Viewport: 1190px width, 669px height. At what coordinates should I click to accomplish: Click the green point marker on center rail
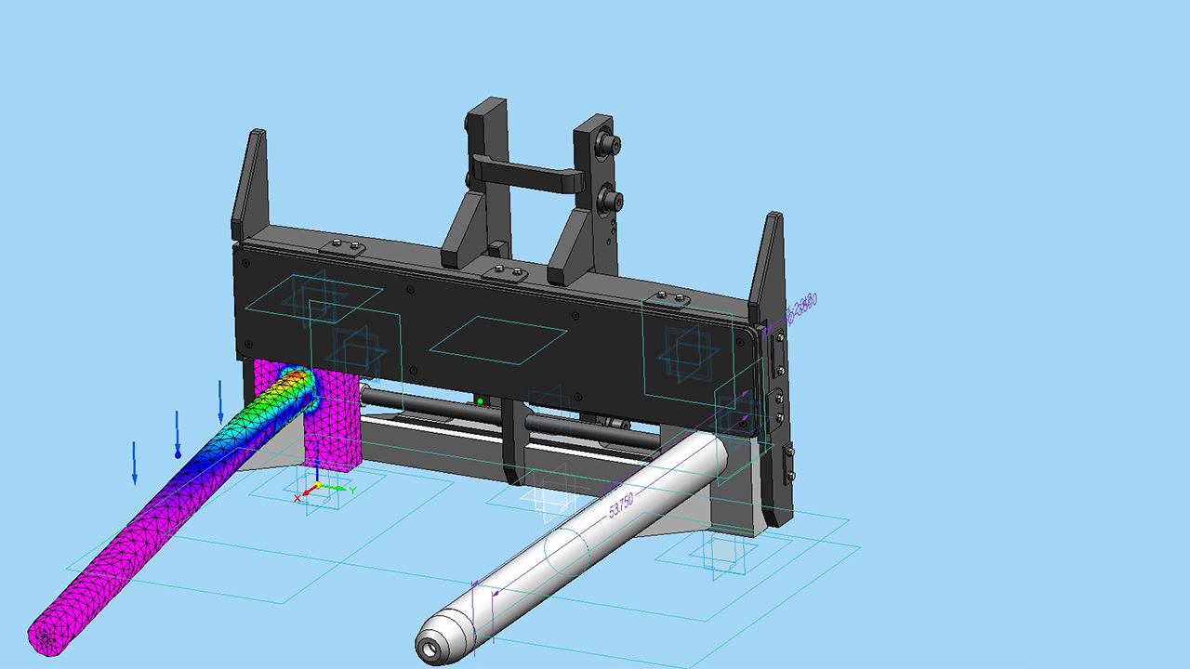pos(480,401)
